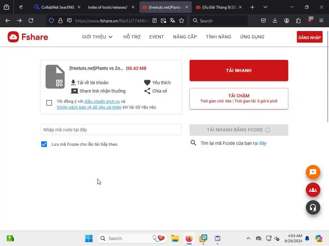Screen dimensions: 329x246
Task: Open NÂNG CẤP menu item
Action: pyautogui.click(x=185, y=37)
